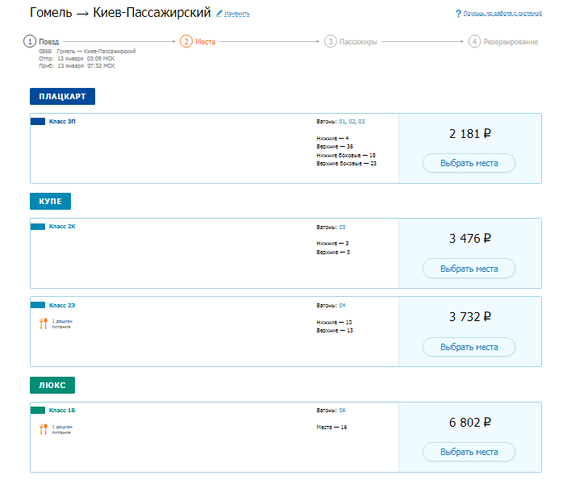Click the question mark help icon
The image size is (567, 480).
[458, 14]
